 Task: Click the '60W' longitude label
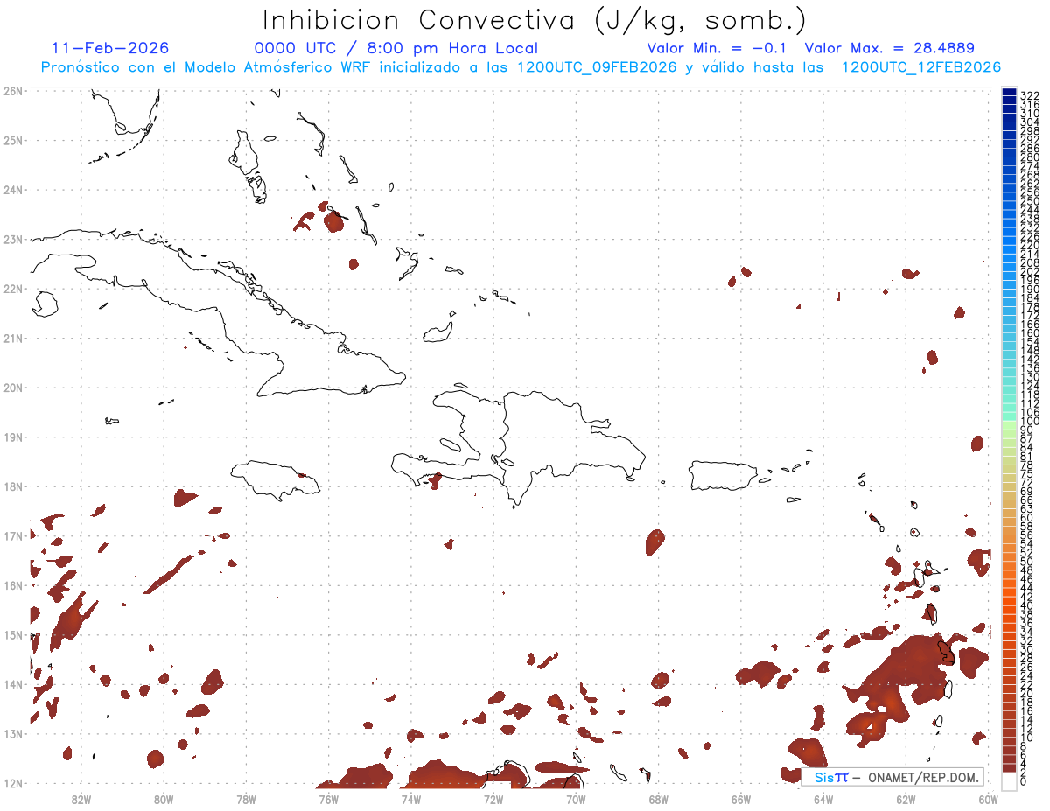pyautogui.click(x=989, y=799)
